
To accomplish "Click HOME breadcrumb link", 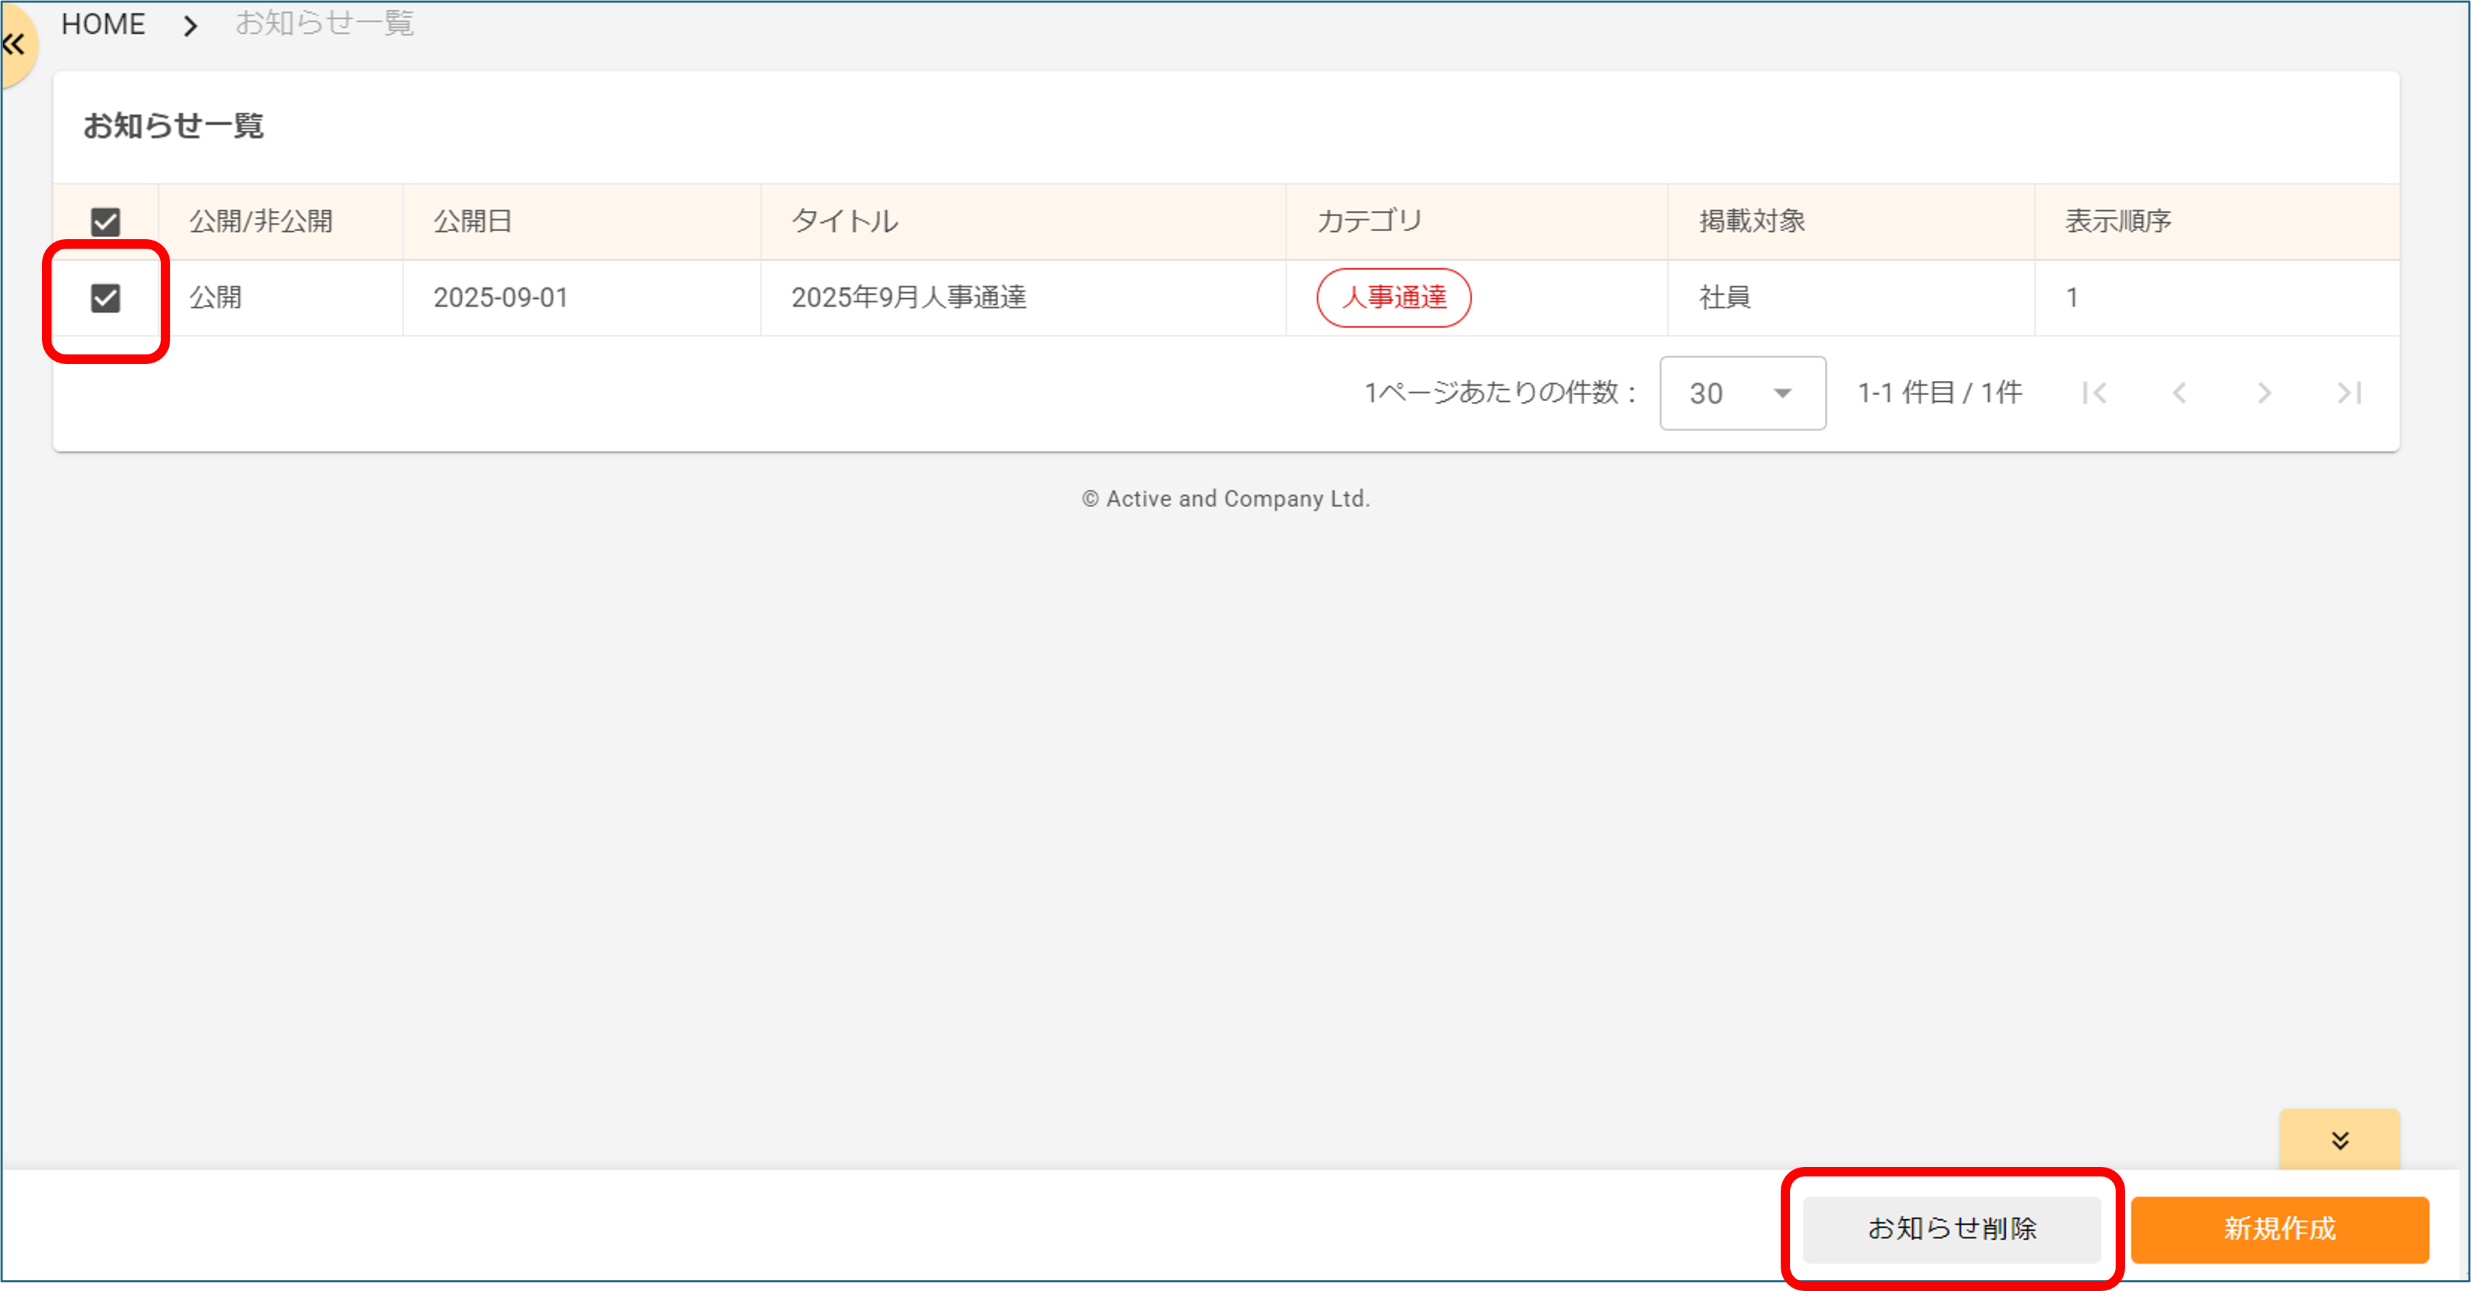I will (x=104, y=24).
